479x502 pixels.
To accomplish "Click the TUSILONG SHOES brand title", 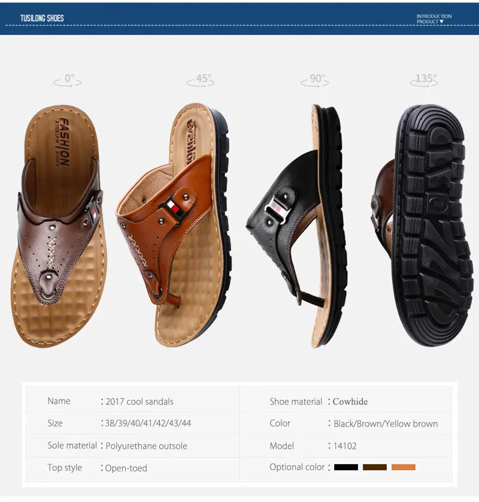I will click(42, 18).
